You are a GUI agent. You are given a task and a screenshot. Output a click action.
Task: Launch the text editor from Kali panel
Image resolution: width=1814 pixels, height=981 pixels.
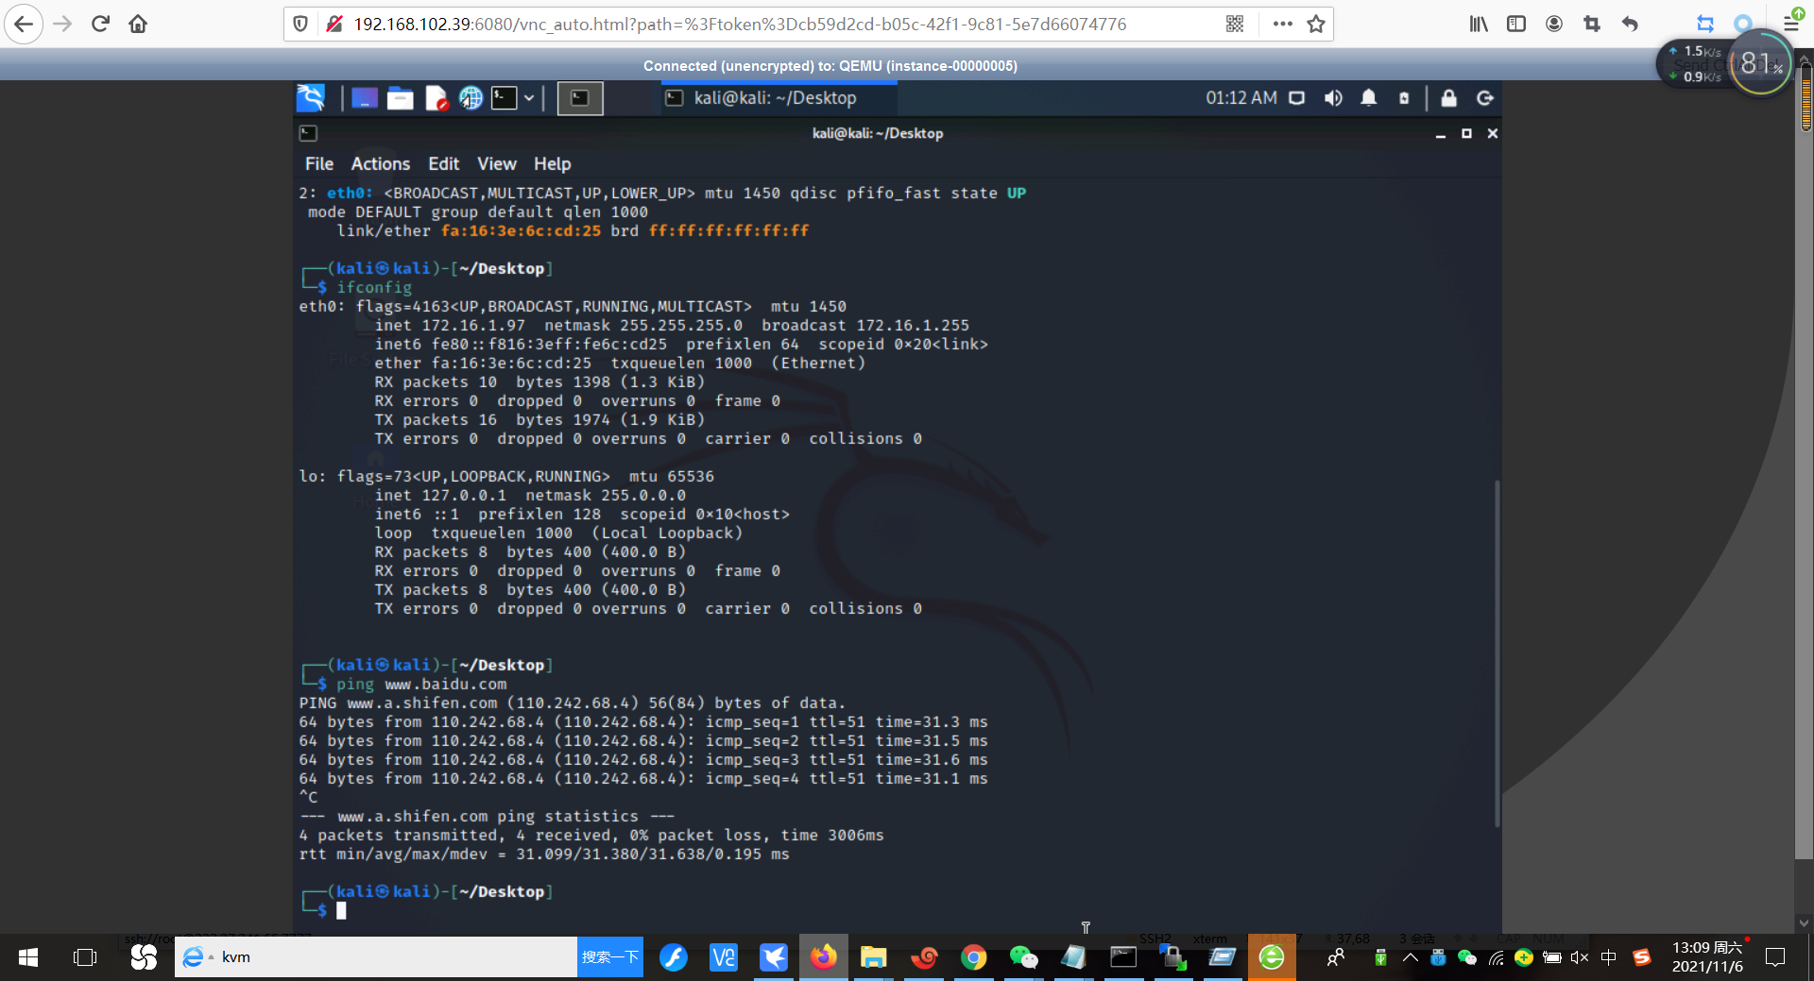coord(436,98)
